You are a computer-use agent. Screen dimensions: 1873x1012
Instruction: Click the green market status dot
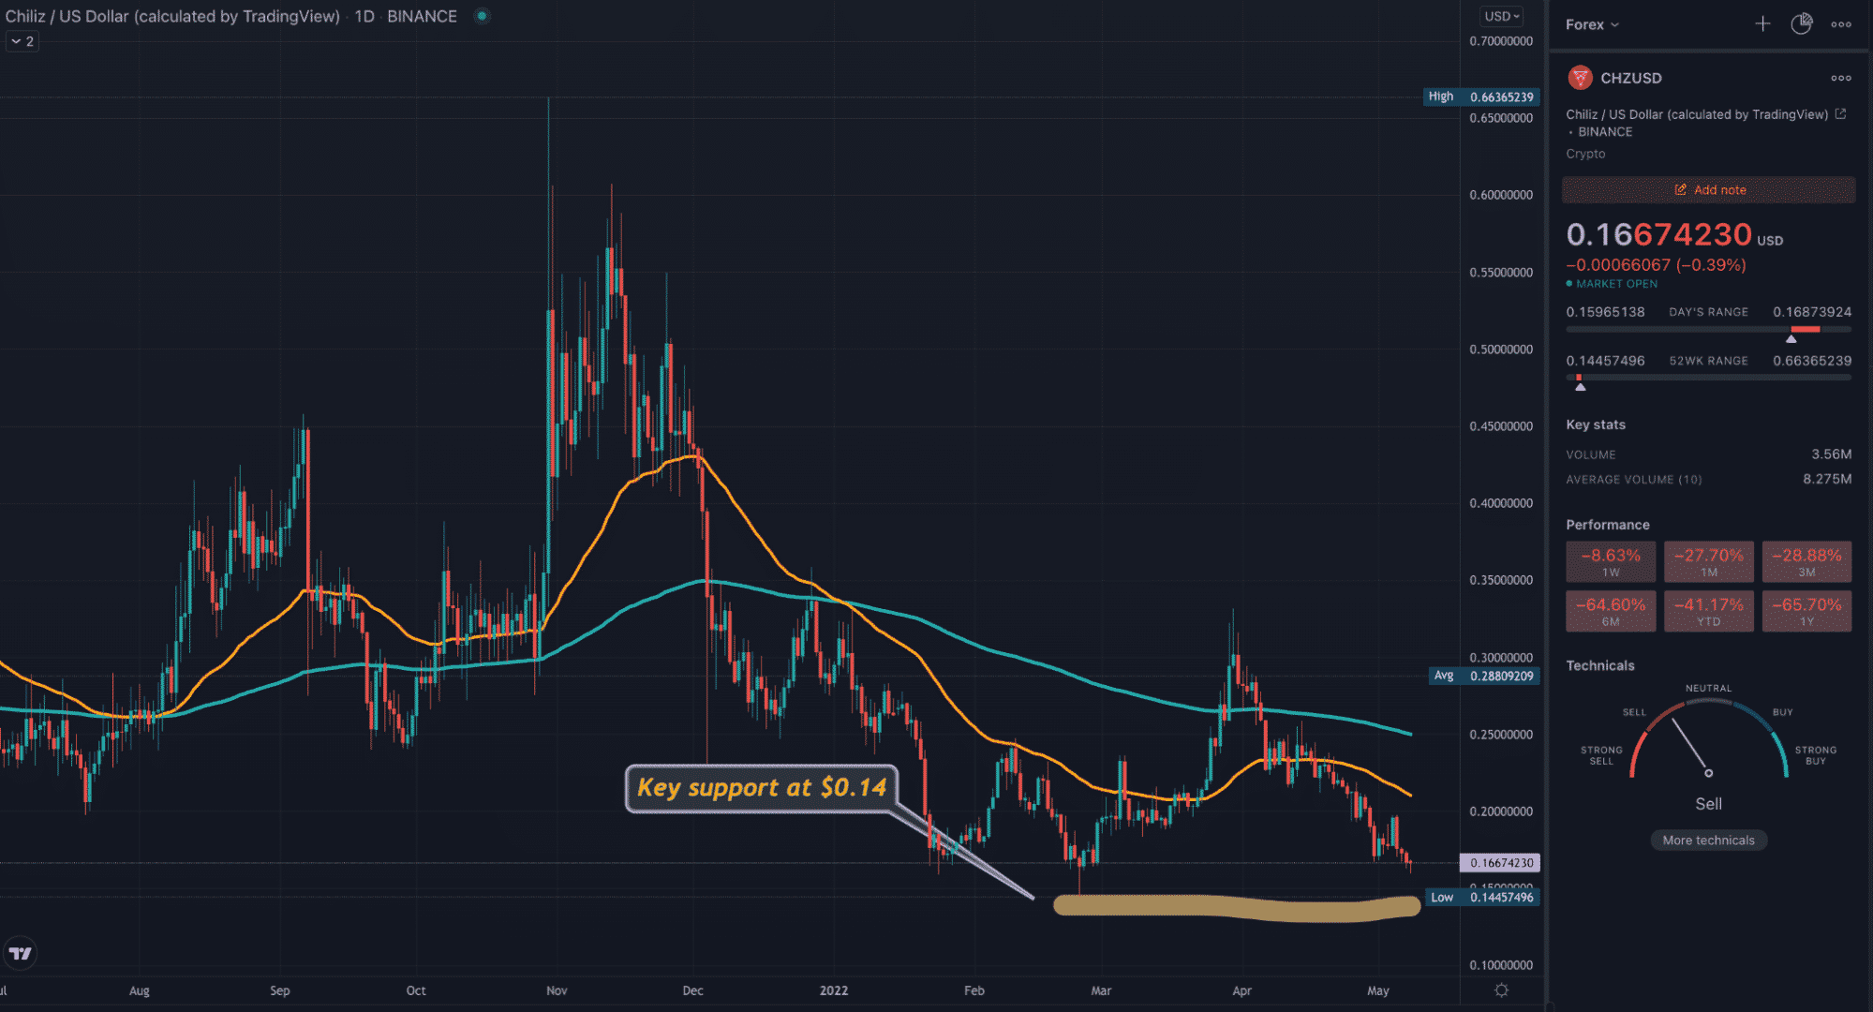pyautogui.click(x=482, y=16)
